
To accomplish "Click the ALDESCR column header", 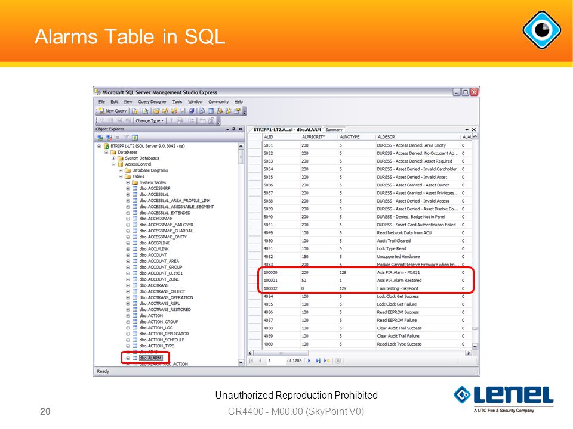I will tap(418, 137).
